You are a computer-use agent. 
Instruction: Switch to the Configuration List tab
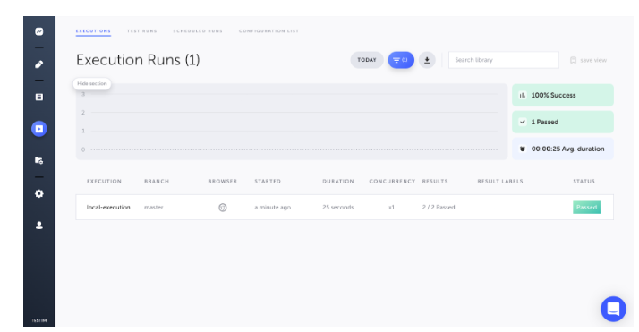pyautogui.click(x=269, y=31)
